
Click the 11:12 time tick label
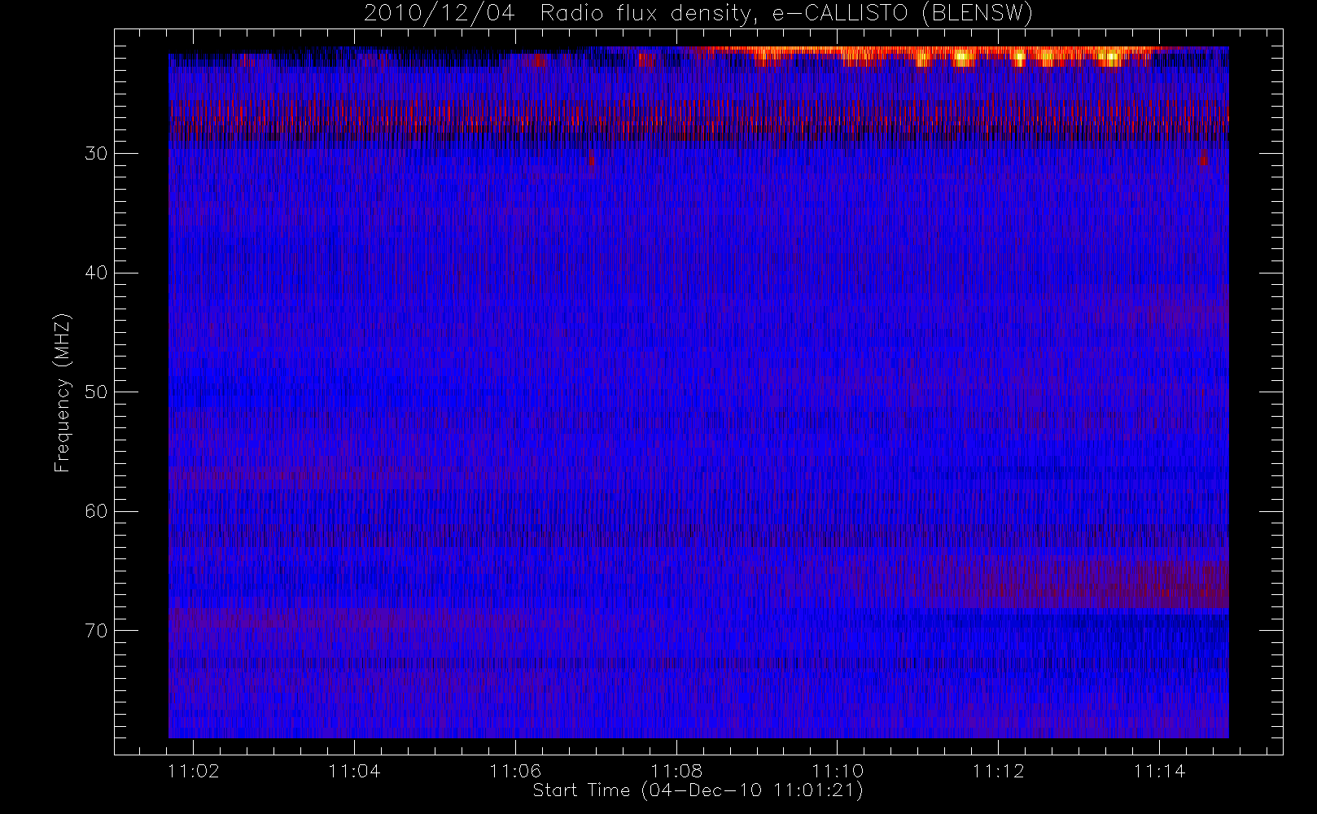tap(999, 771)
